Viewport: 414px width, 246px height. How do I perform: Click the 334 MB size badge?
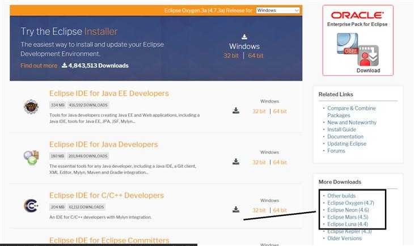[57, 105]
